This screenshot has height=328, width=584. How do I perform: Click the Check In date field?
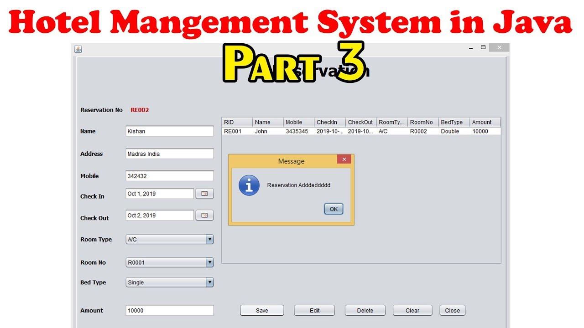(x=160, y=194)
